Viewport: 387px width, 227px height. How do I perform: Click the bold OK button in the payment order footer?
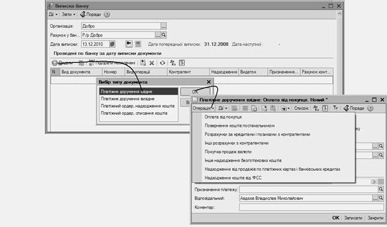336,218
